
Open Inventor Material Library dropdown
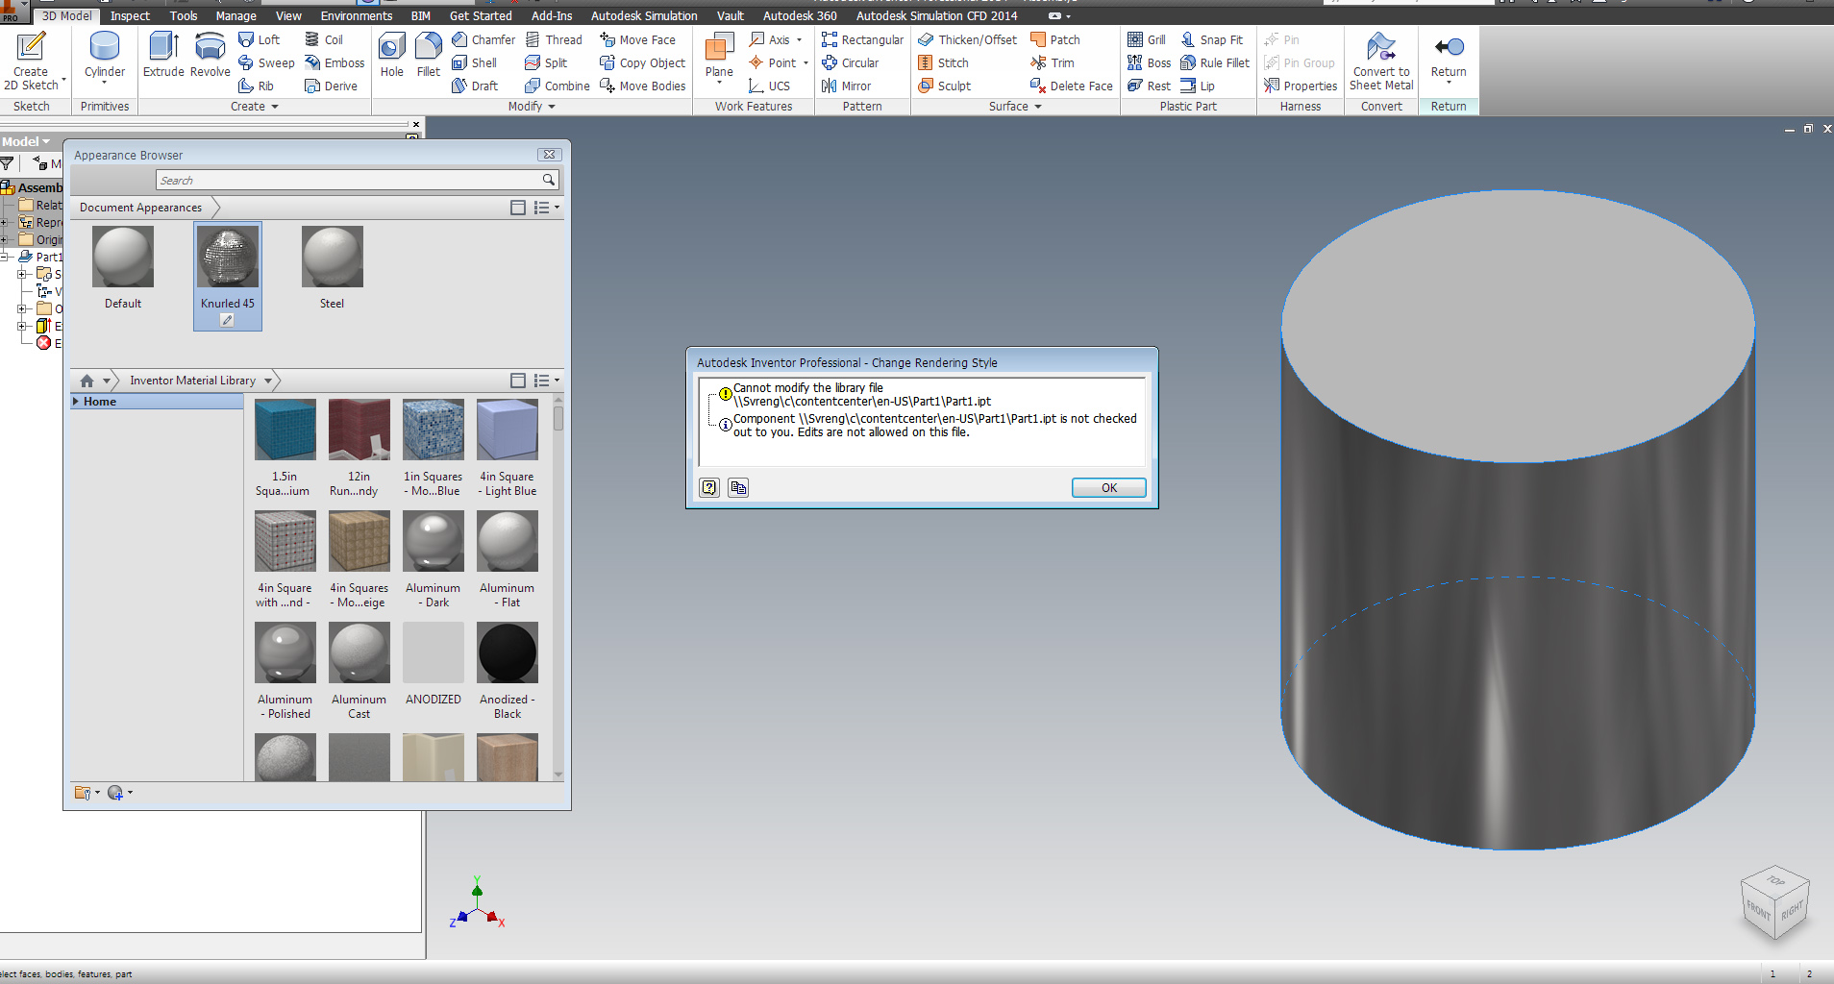tap(268, 381)
